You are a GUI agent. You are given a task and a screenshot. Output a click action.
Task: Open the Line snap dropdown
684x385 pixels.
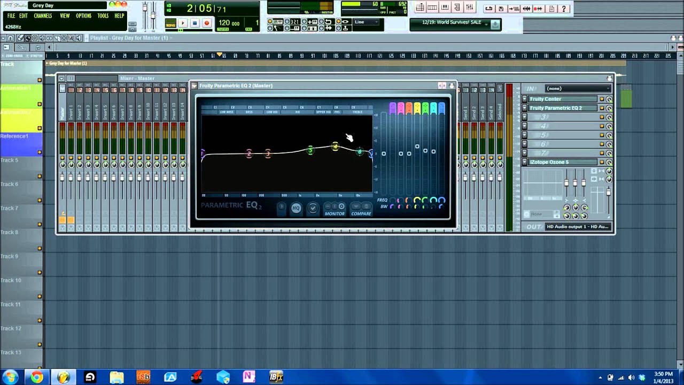(367, 22)
